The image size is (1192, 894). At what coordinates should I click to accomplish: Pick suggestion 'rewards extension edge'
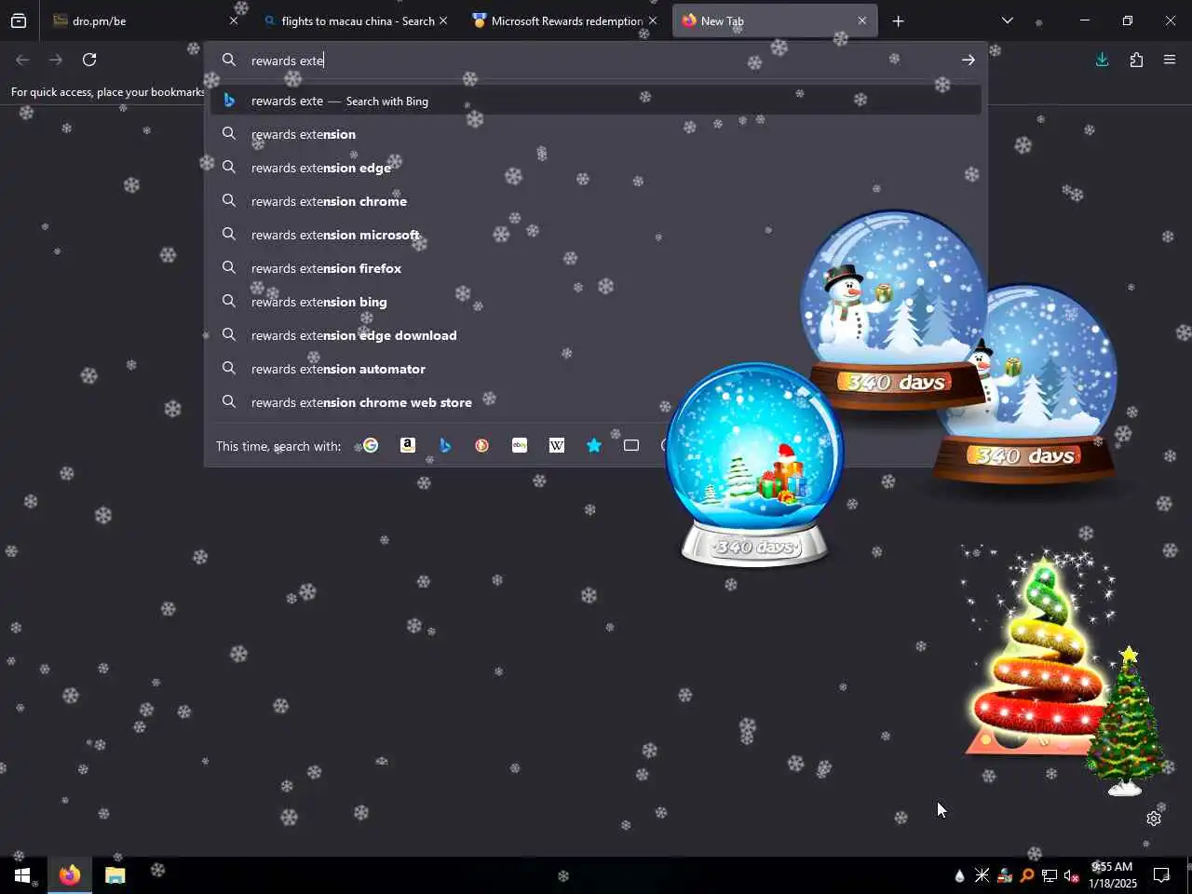(x=596, y=168)
